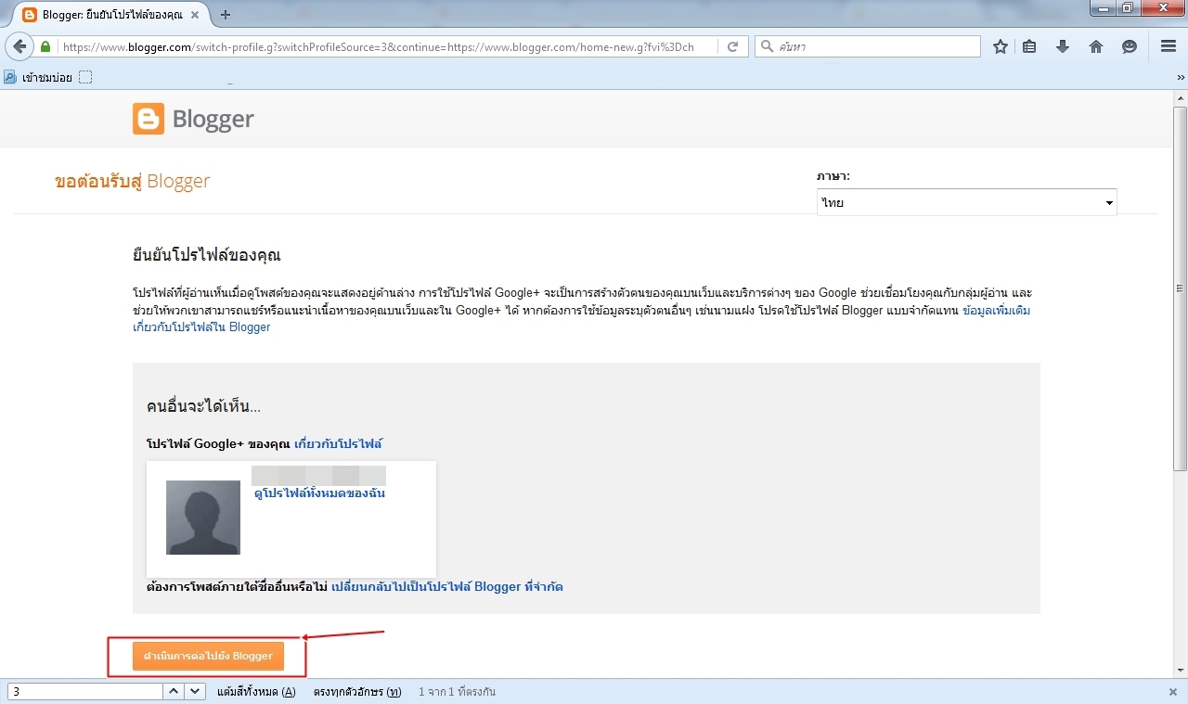
Task: Open a new tab with plus button
Action: pyautogui.click(x=226, y=15)
